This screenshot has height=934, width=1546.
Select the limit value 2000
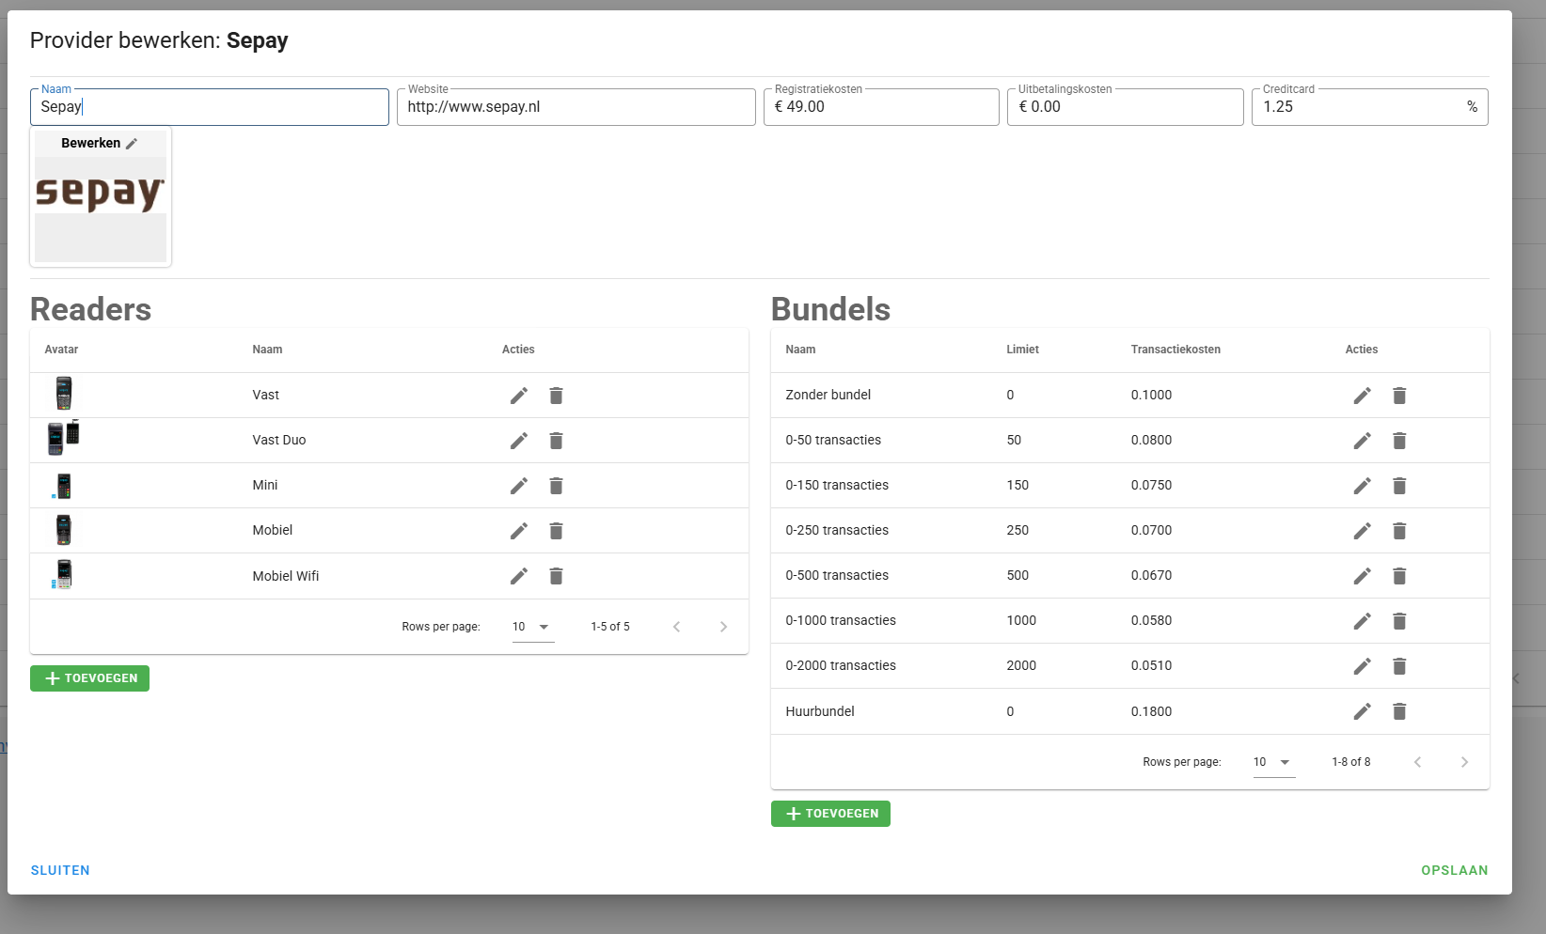(x=1021, y=665)
